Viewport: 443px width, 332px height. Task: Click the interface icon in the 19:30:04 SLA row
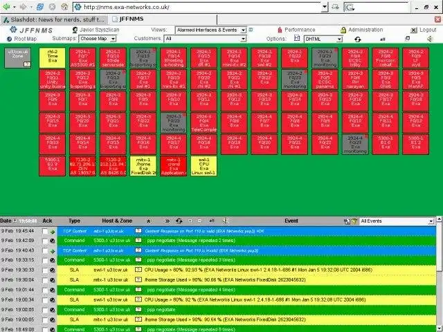coord(138,279)
